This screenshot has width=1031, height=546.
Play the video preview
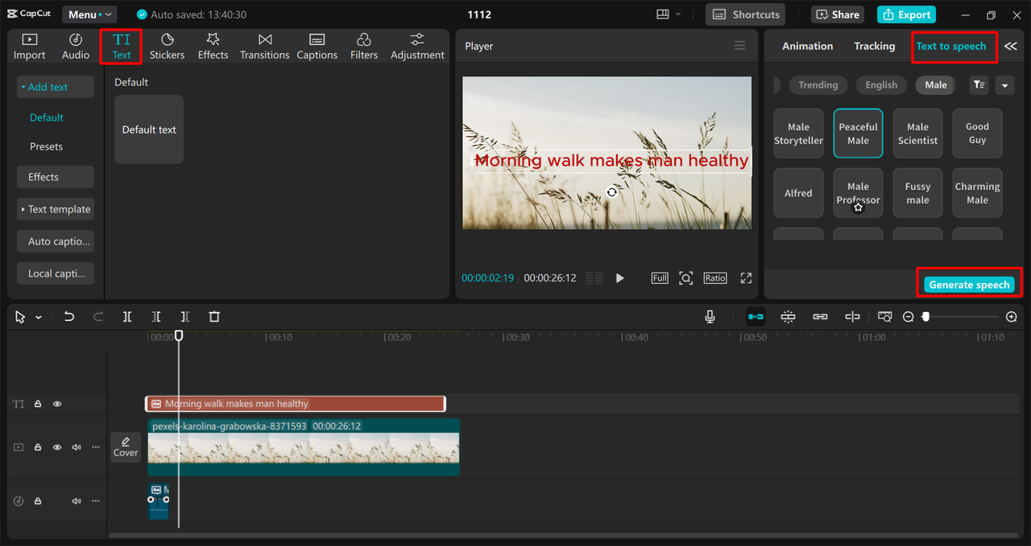[x=619, y=278]
